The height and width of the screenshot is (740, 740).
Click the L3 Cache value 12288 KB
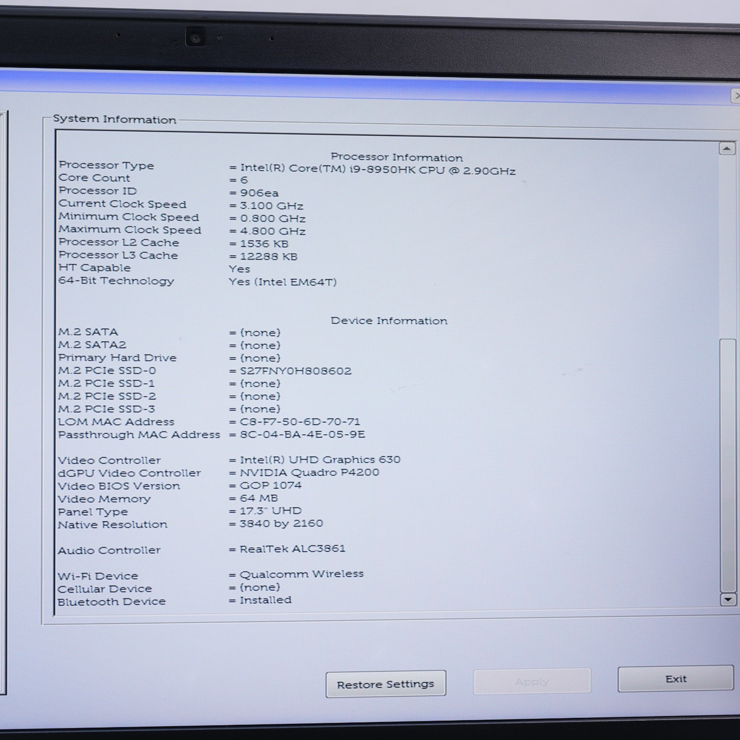268,257
